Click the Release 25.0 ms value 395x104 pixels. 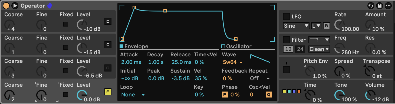click(181, 62)
